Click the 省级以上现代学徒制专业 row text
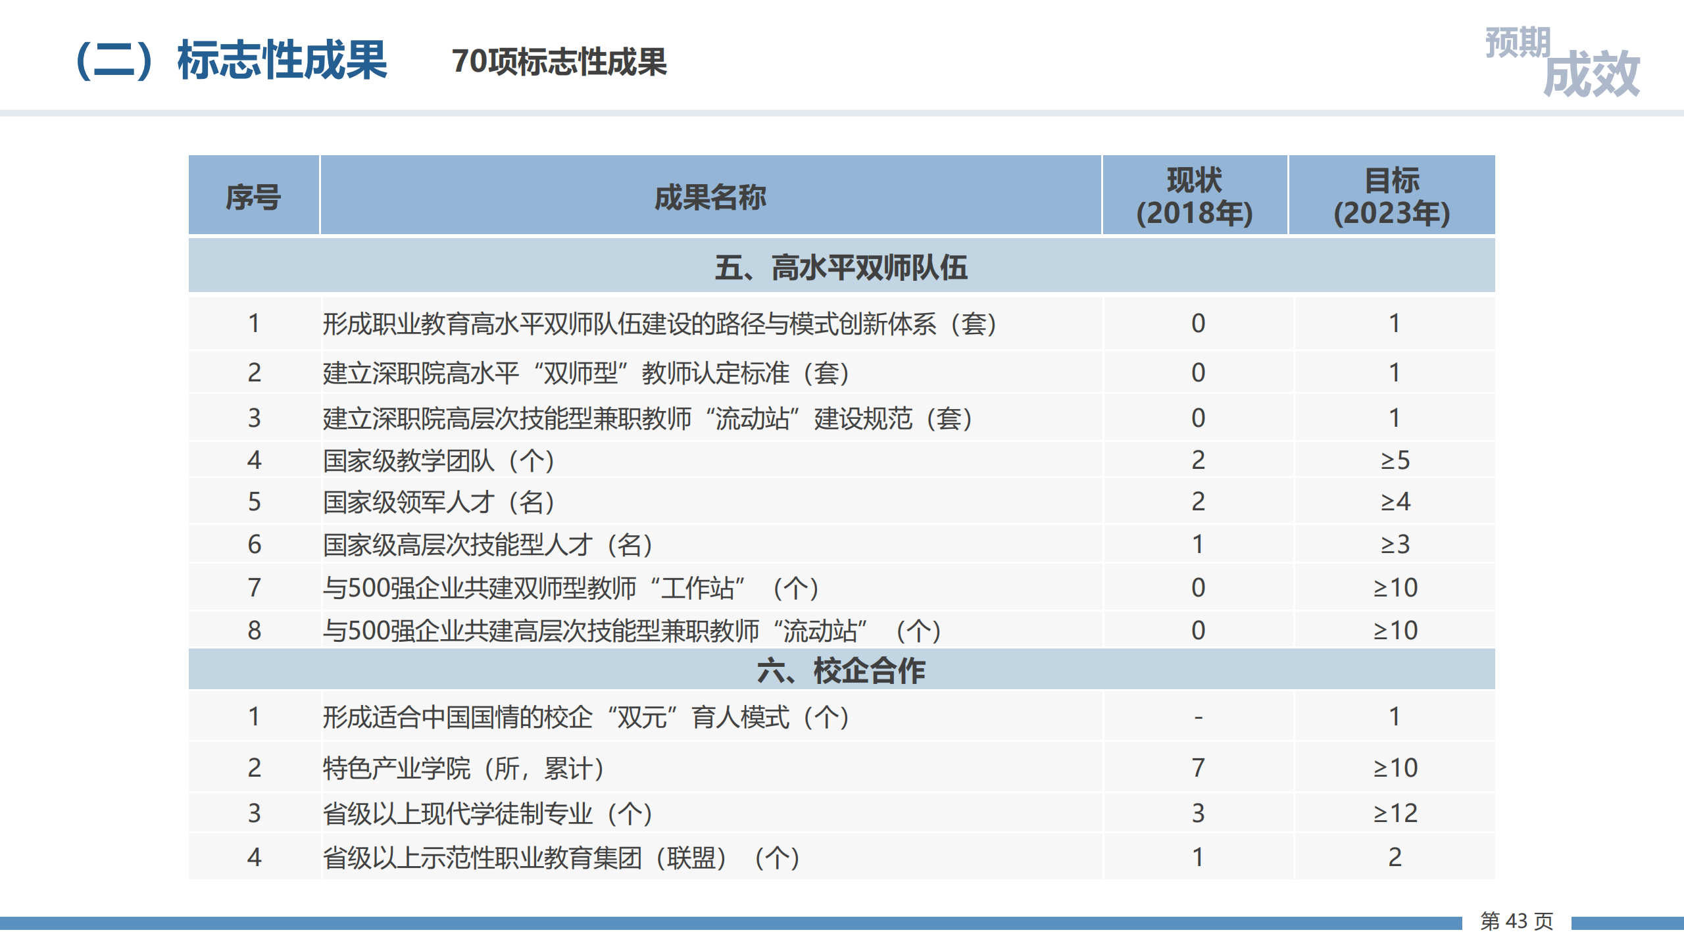The image size is (1684, 947). coord(487,813)
